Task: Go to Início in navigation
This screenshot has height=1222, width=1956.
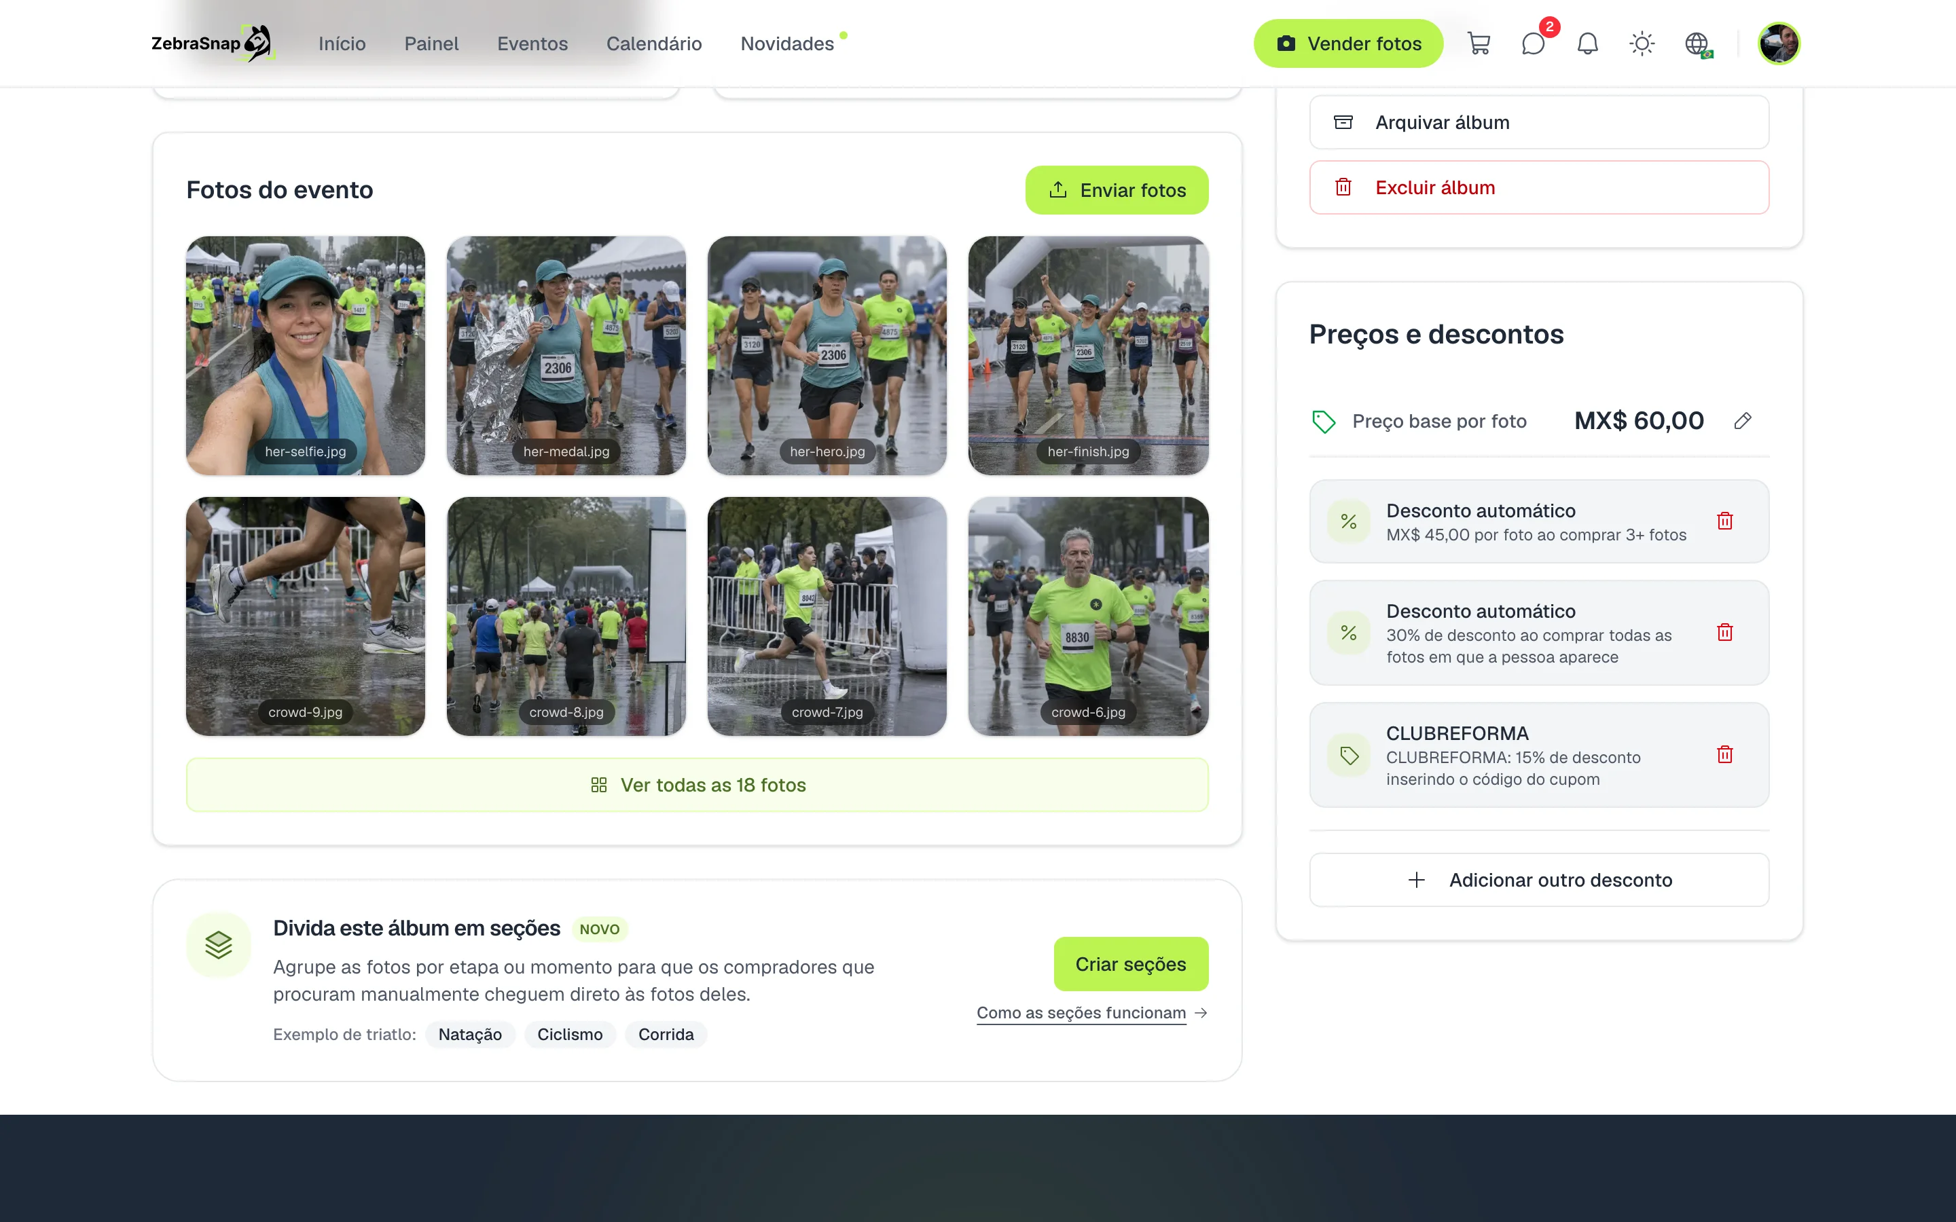Action: click(x=342, y=43)
